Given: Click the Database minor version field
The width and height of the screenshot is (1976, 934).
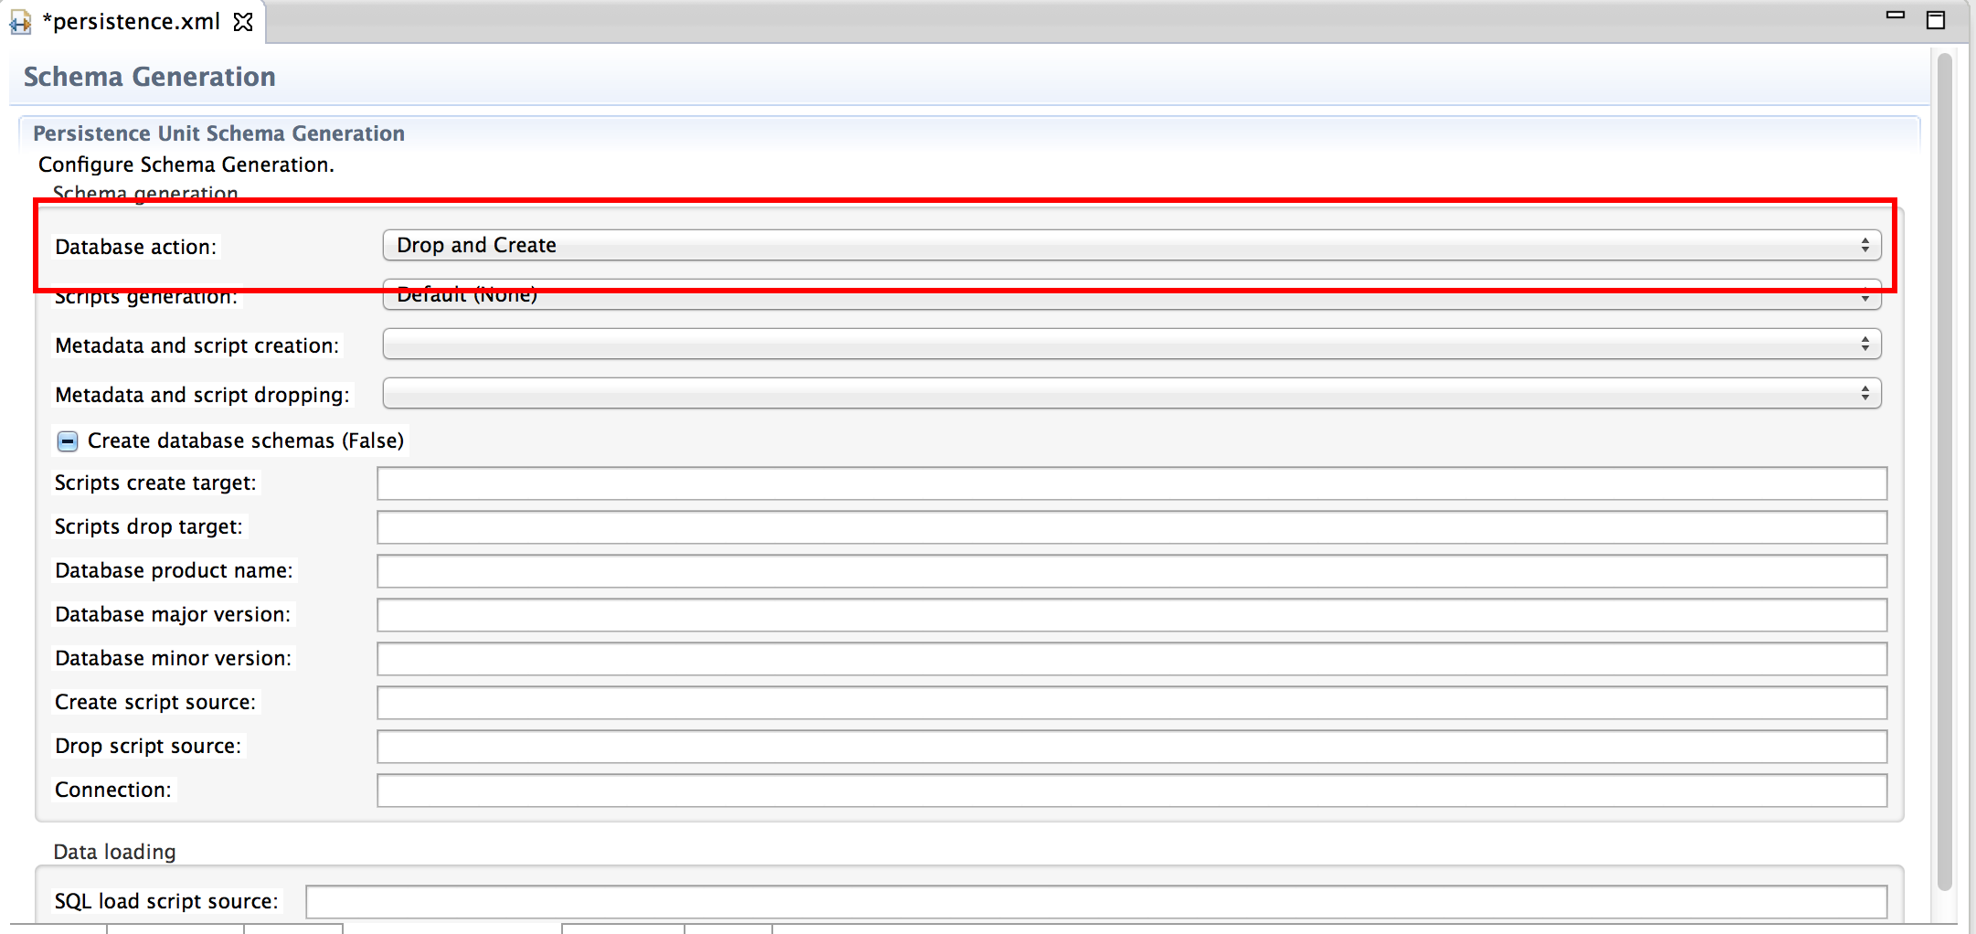Looking at the screenshot, I should tap(1131, 659).
